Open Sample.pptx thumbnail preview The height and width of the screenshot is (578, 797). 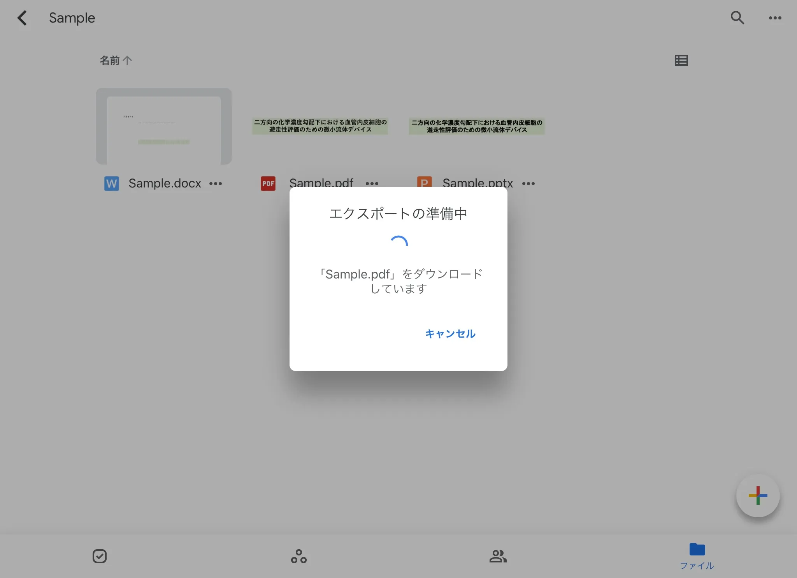[476, 126]
